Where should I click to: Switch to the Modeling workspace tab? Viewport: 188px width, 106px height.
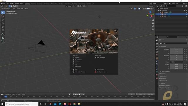(x=33, y=4)
